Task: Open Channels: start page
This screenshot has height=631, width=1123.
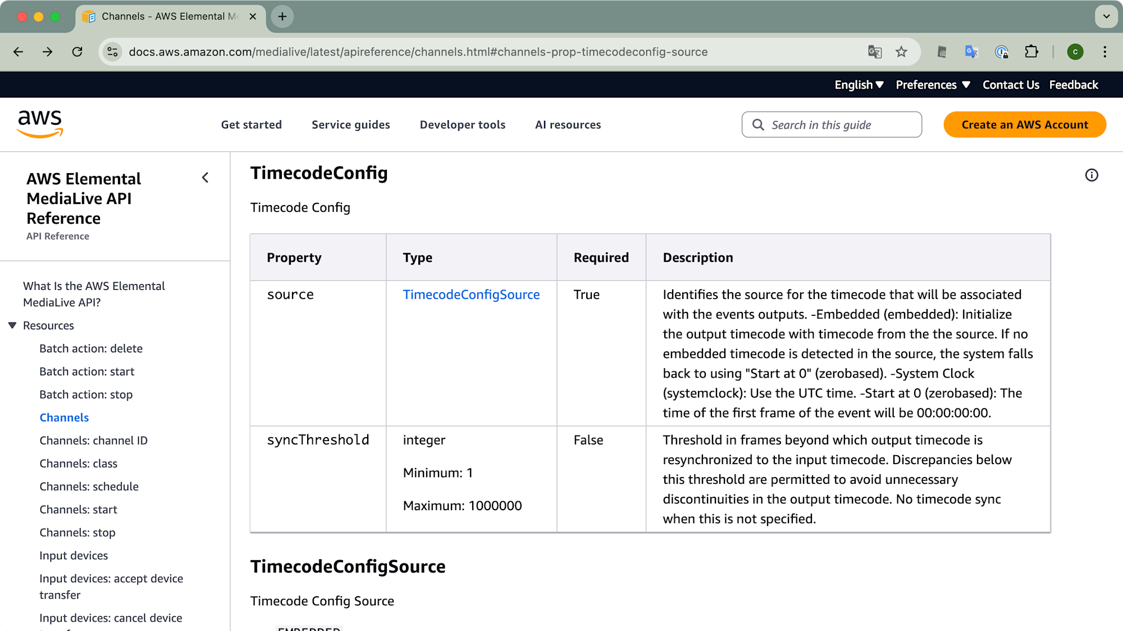Action: (79, 510)
